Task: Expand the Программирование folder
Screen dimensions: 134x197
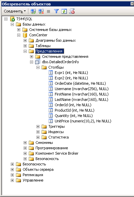Action: point(25,148)
